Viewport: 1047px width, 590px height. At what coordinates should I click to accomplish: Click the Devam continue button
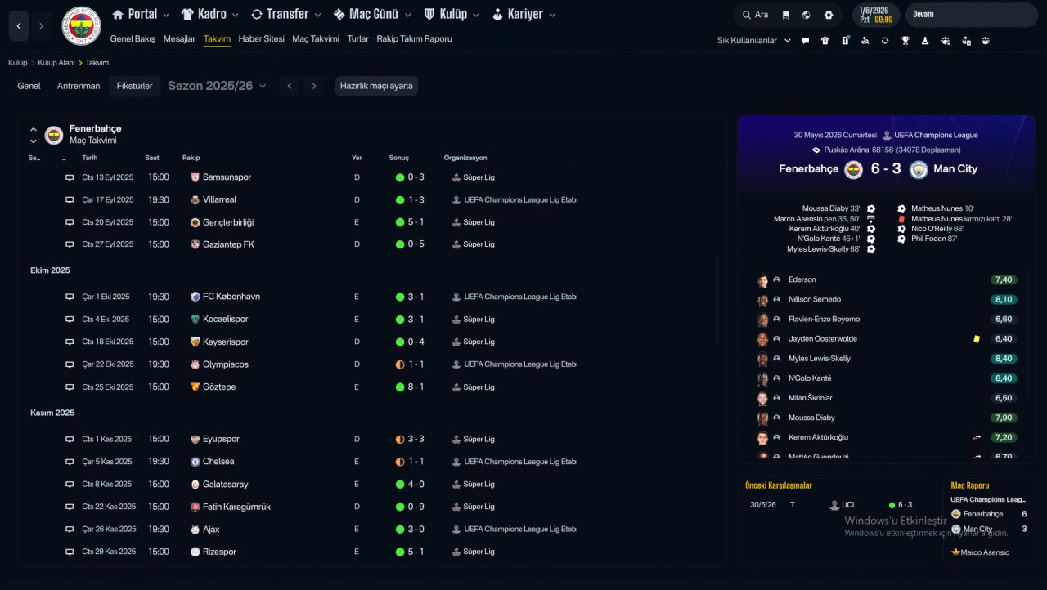click(971, 15)
